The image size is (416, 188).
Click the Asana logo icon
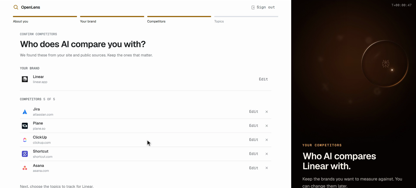[25, 168]
